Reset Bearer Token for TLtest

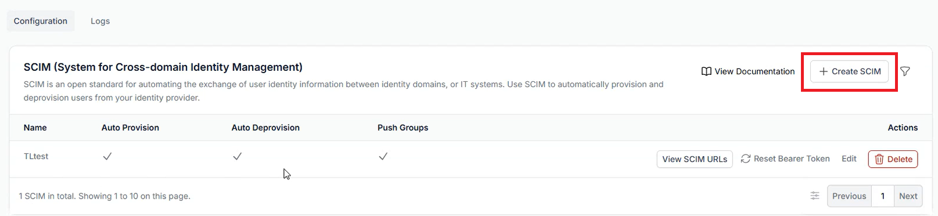(x=785, y=159)
